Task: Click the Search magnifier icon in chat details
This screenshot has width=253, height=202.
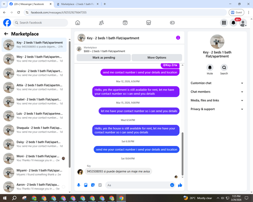Action: tap(224, 68)
